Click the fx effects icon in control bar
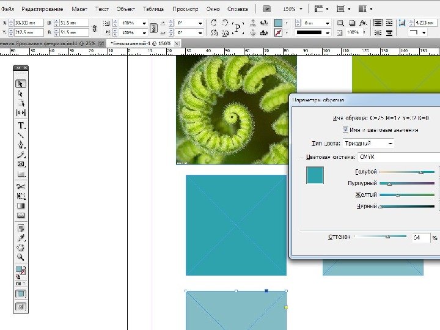 coord(363,23)
